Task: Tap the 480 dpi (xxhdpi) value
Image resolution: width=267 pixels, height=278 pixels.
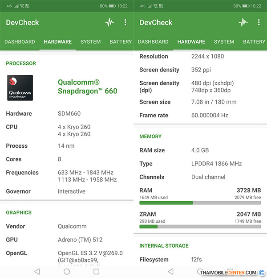Action: tap(213, 83)
